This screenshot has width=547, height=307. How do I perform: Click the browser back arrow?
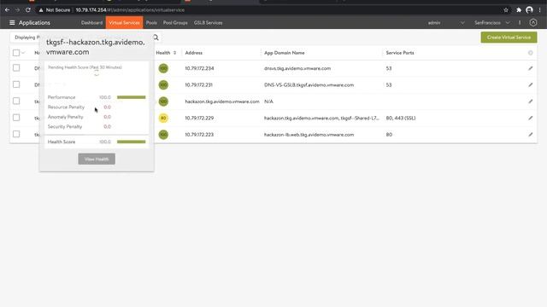tap(8, 10)
